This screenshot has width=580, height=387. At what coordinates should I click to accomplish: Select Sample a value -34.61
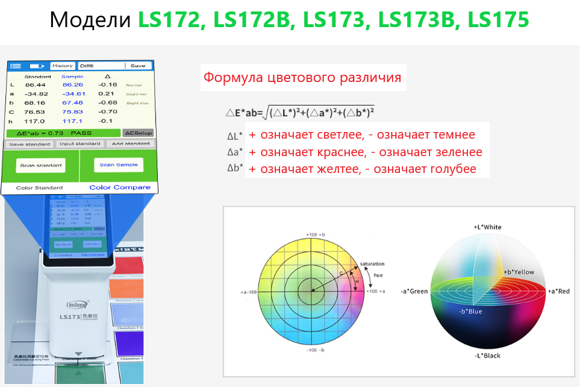pyautogui.click(x=73, y=93)
